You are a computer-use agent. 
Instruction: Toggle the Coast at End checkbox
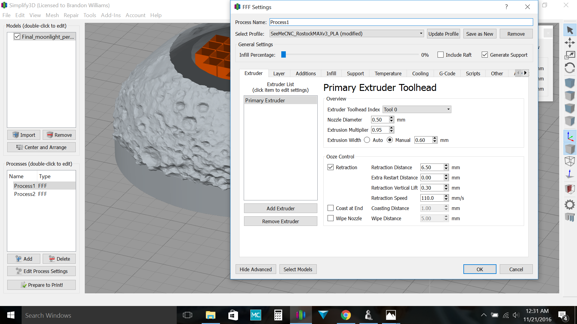click(331, 208)
